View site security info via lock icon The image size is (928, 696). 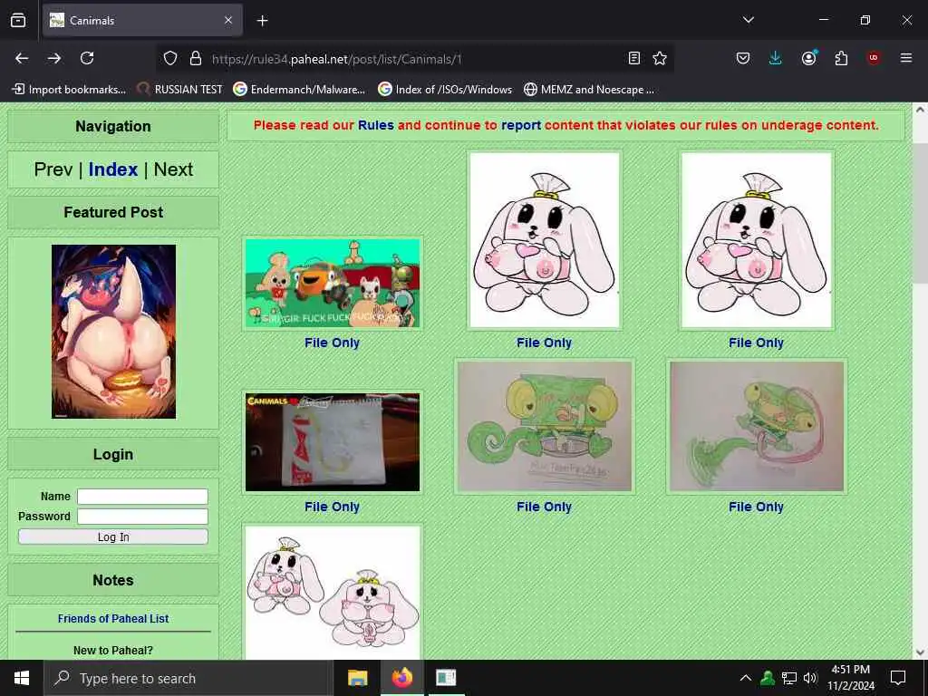(x=196, y=58)
